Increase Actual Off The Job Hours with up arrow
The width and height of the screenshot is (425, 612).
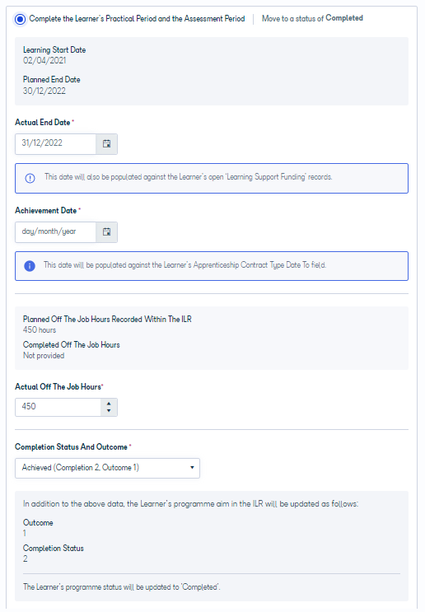[x=109, y=404]
